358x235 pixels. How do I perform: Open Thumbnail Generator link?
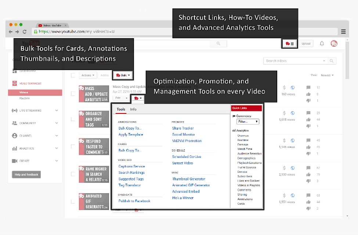189,179
